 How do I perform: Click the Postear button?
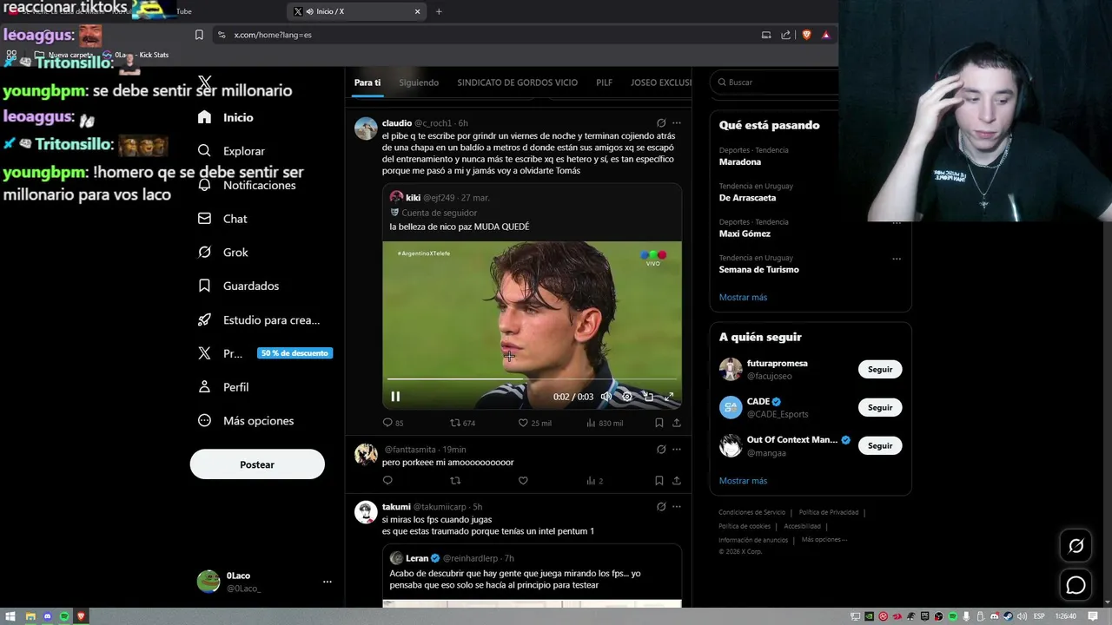click(257, 464)
